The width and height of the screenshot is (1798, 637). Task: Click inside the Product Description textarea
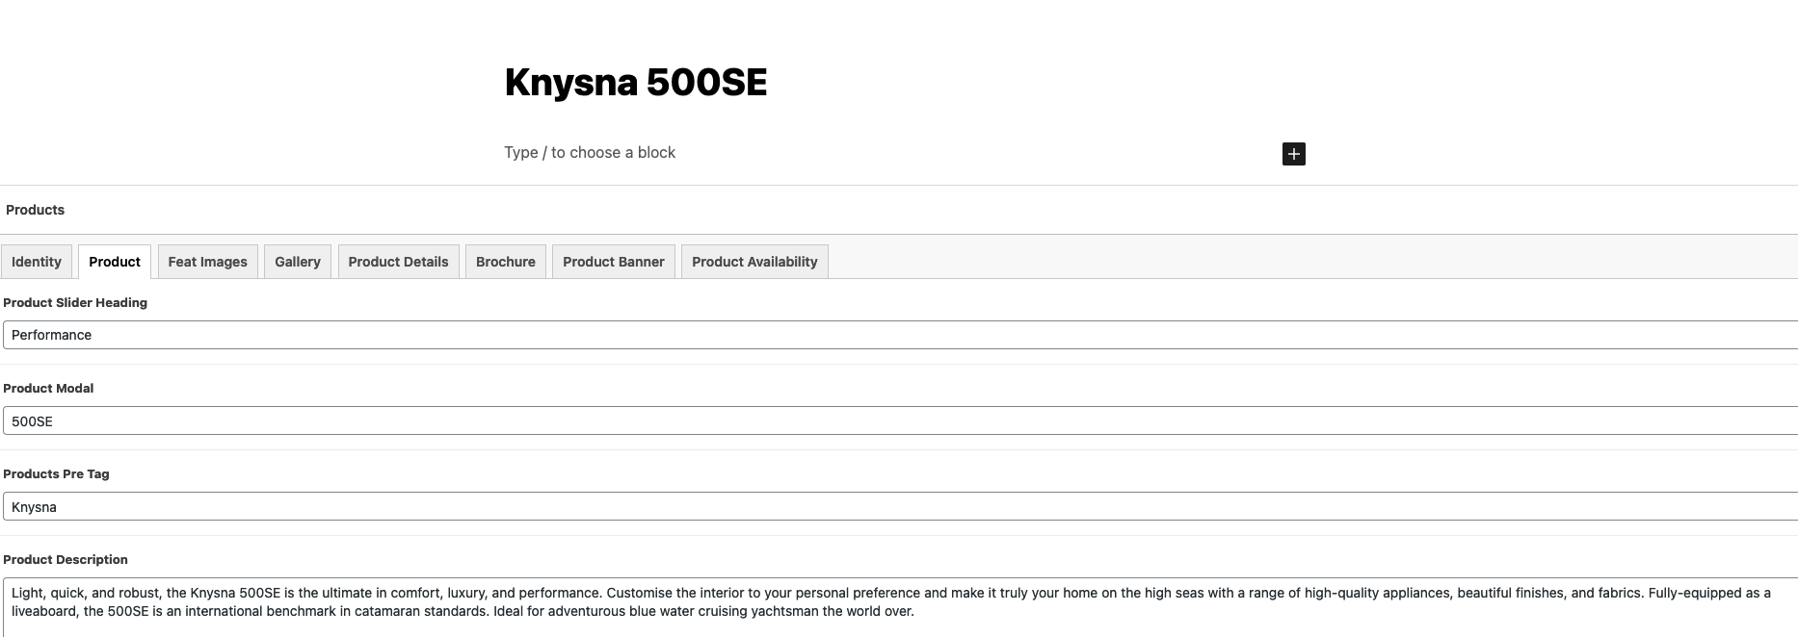pos(900,607)
